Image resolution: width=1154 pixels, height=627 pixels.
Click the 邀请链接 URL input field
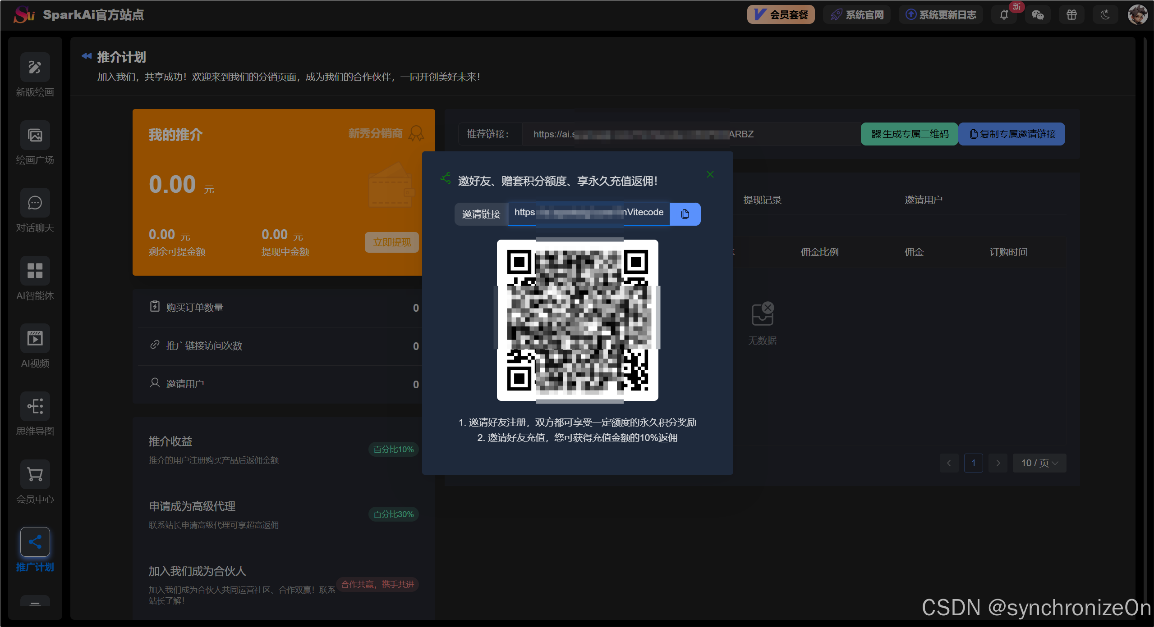(x=588, y=214)
